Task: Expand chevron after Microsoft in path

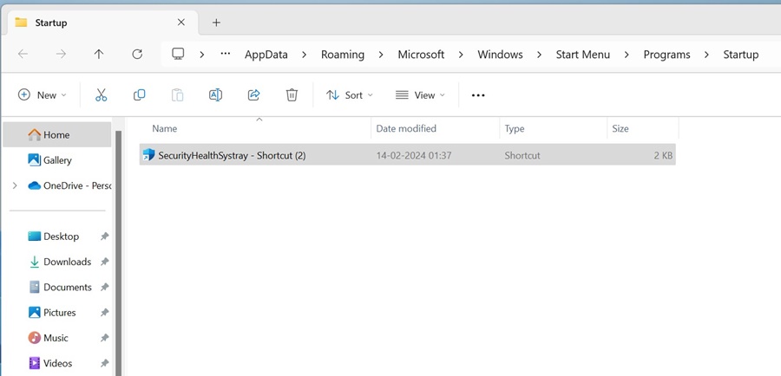Action: click(x=462, y=55)
